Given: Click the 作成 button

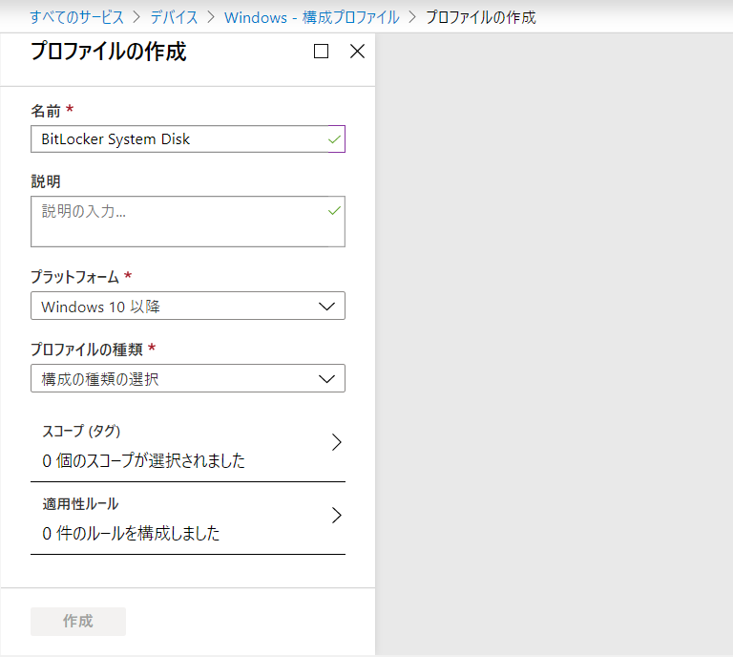Looking at the screenshot, I should point(78,622).
